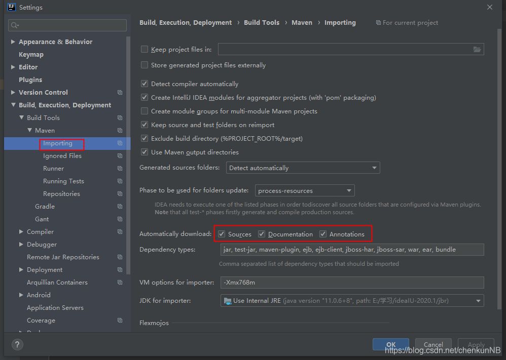This screenshot has width=506, height=360.
Task: Expand the Editor section arrow
Action: click(13, 67)
